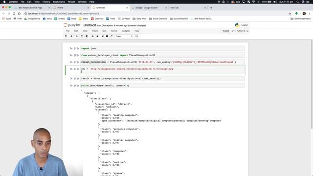Insert a cell below with plus icon
This screenshot has height=176, width=313.
71,36
